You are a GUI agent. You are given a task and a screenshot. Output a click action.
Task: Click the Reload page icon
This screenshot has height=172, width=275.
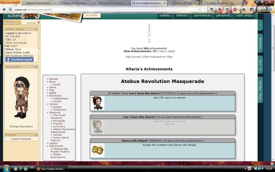[x=227, y=9]
